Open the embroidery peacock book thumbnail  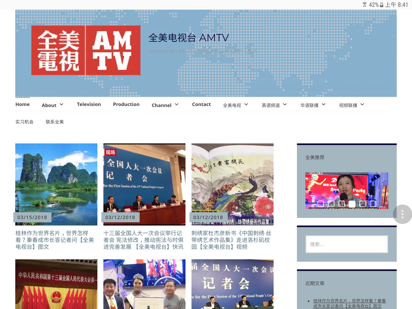tap(233, 184)
